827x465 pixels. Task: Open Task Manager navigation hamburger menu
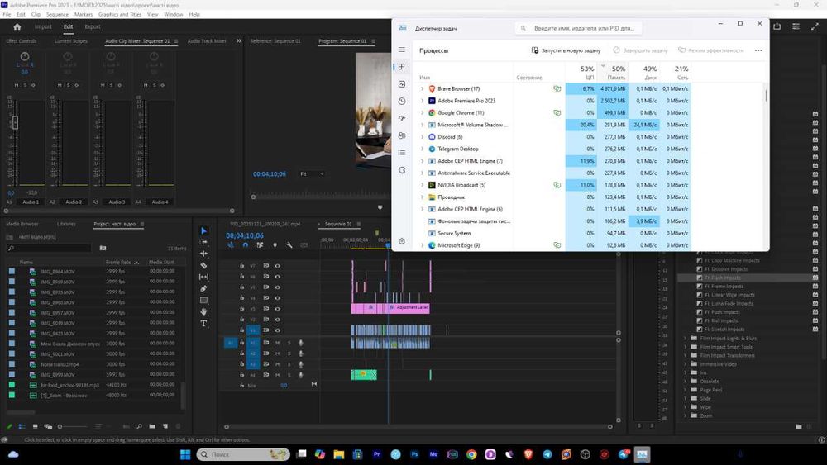(x=402, y=50)
